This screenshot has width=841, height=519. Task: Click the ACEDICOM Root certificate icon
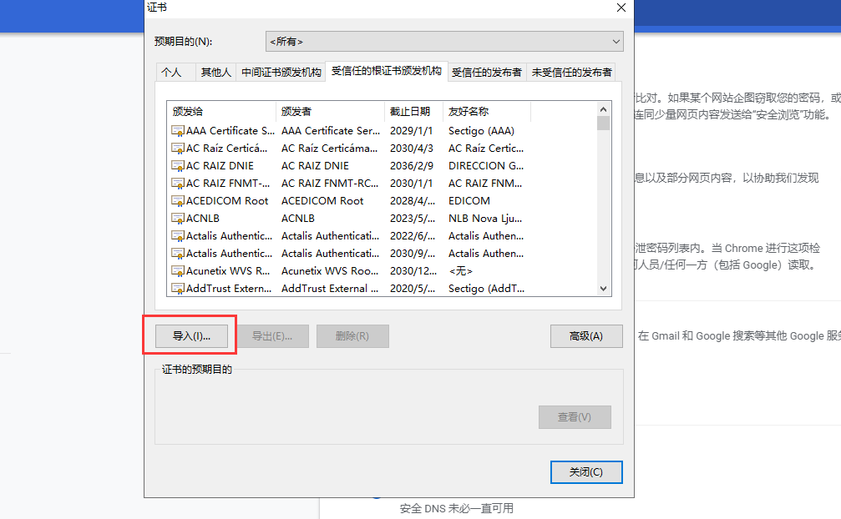pos(178,200)
